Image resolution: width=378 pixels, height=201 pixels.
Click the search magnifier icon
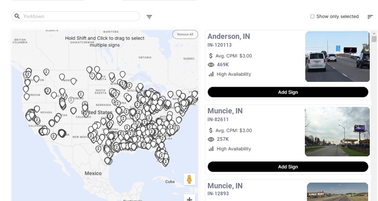[17, 16]
